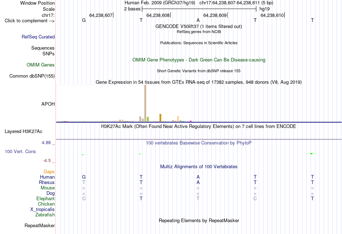Click the light peach bar in GTEx chart

(x=178, y=119)
